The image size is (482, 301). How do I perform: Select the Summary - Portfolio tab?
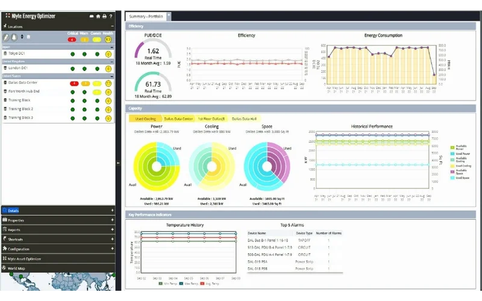point(146,16)
